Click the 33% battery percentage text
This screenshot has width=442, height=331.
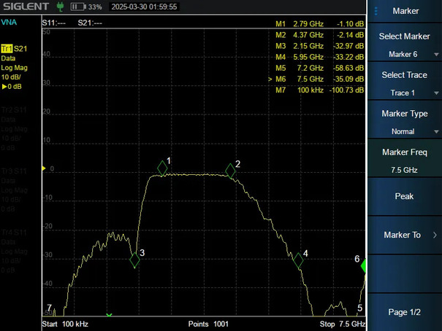(95, 7)
